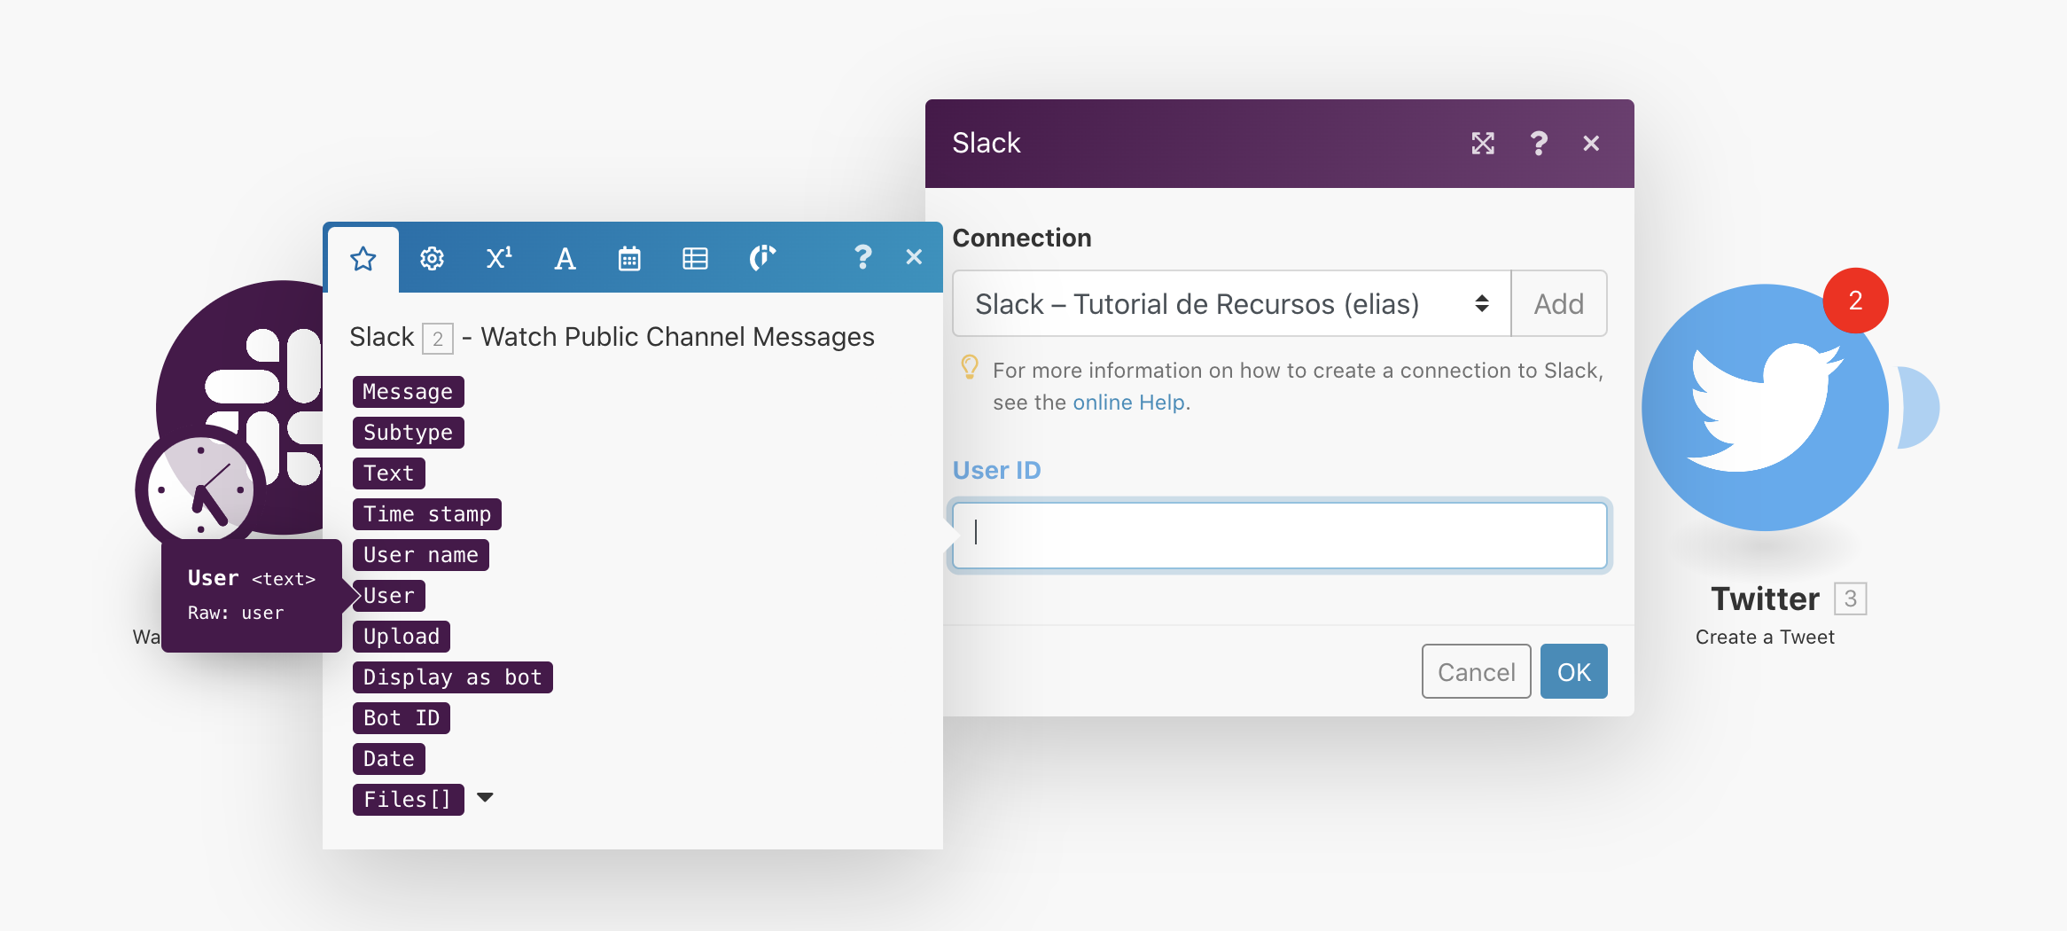
Task: Click the help question mark in mapping panel
Action: (x=862, y=257)
